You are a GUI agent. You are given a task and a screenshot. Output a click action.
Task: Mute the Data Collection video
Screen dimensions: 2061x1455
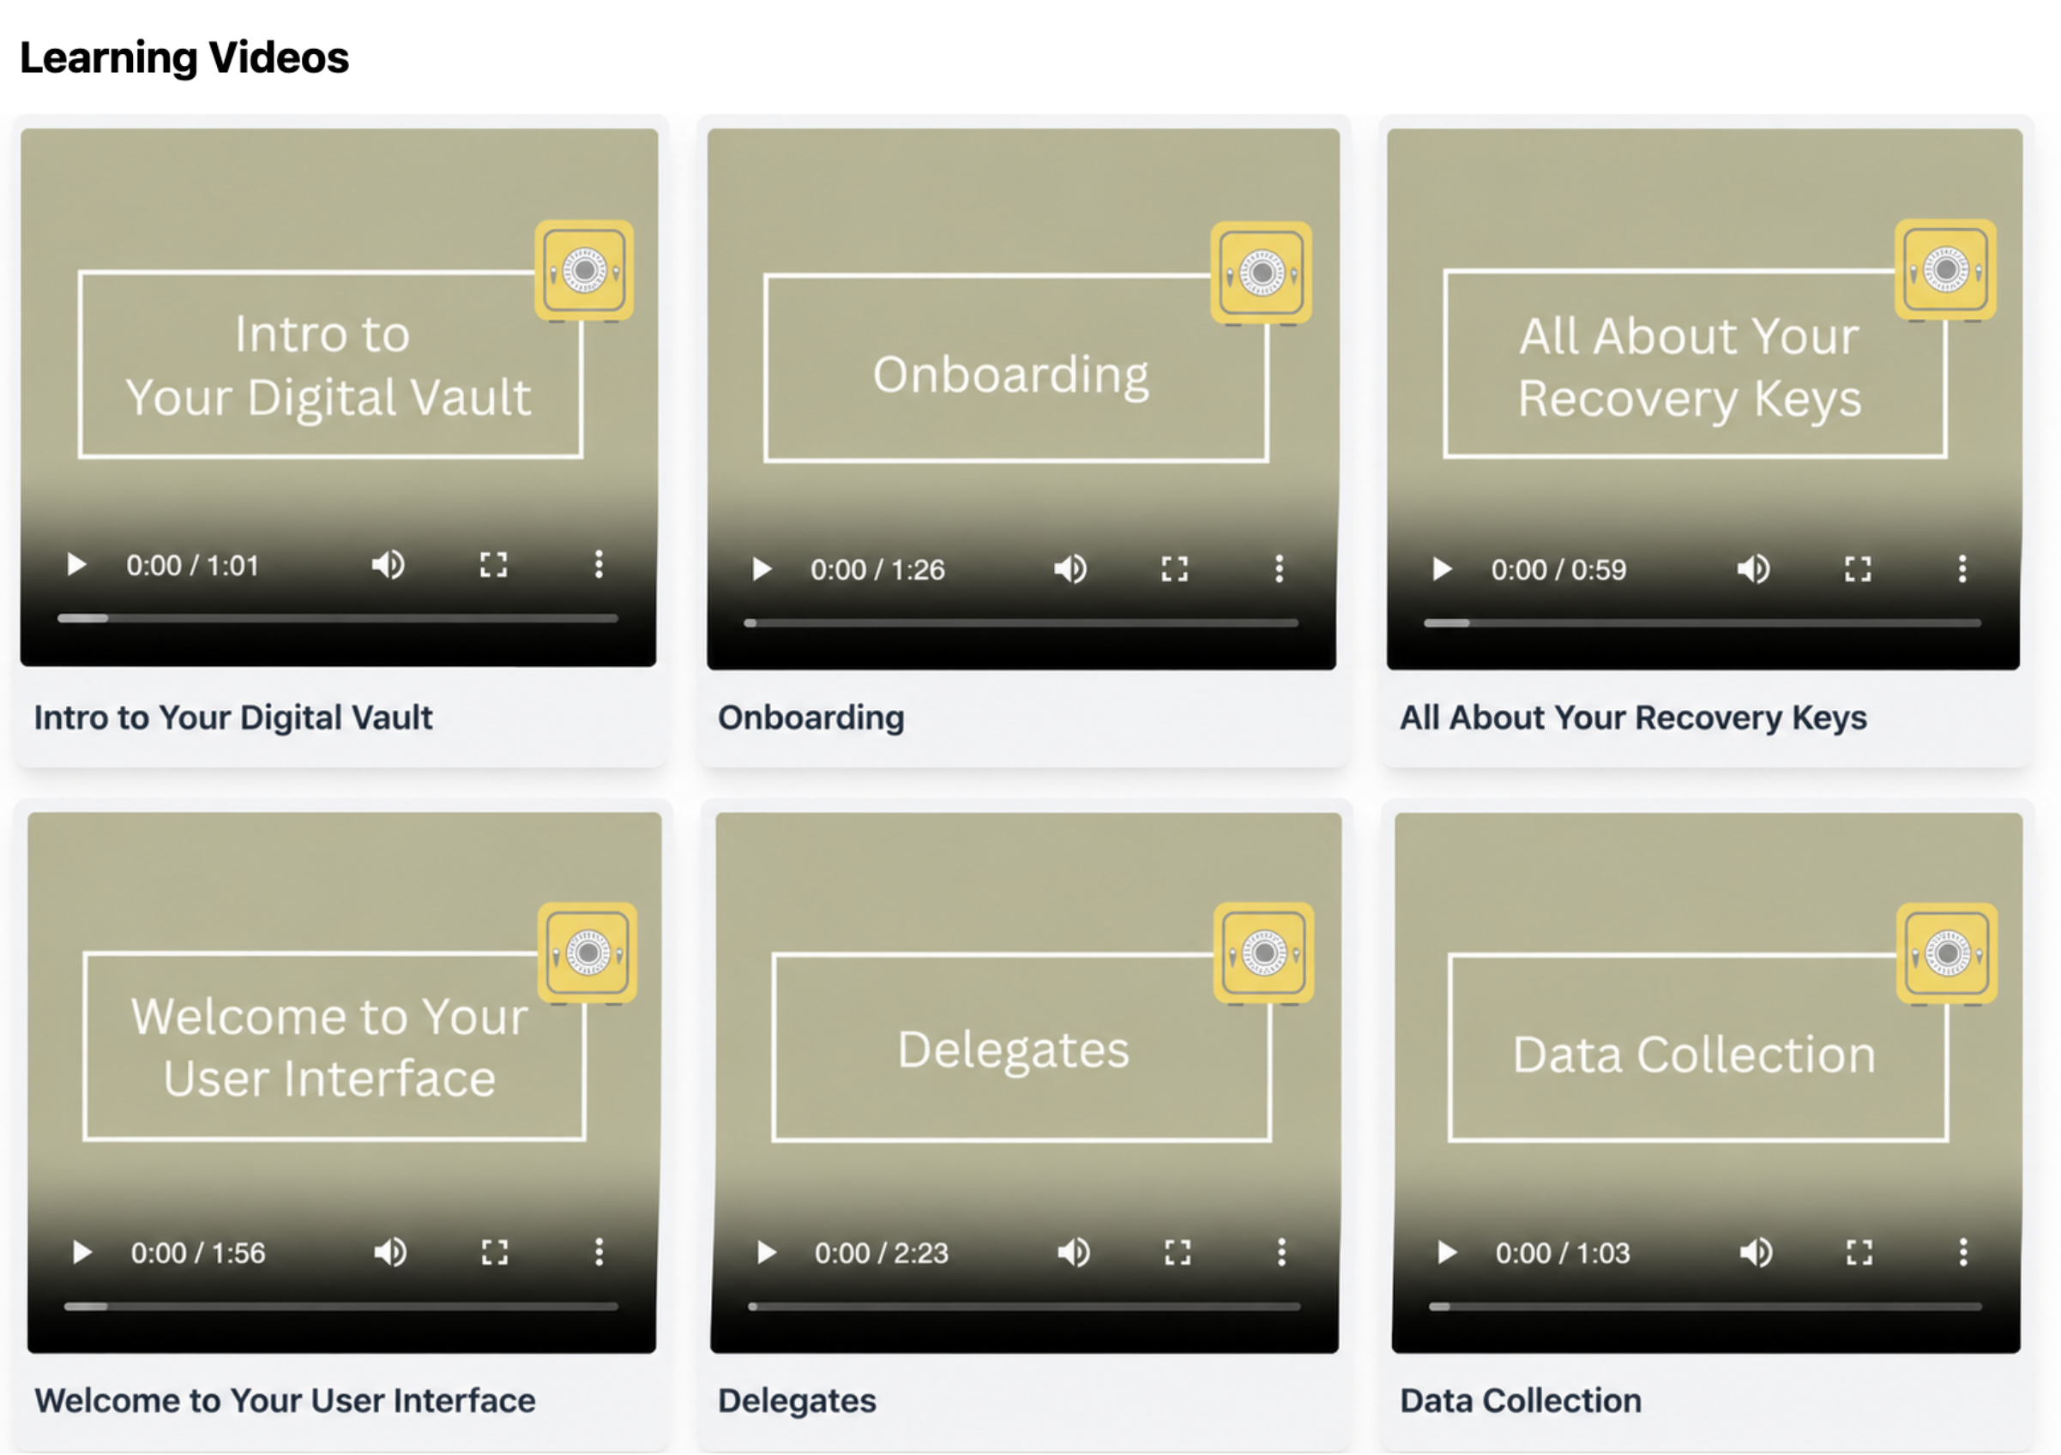point(1756,1253)
